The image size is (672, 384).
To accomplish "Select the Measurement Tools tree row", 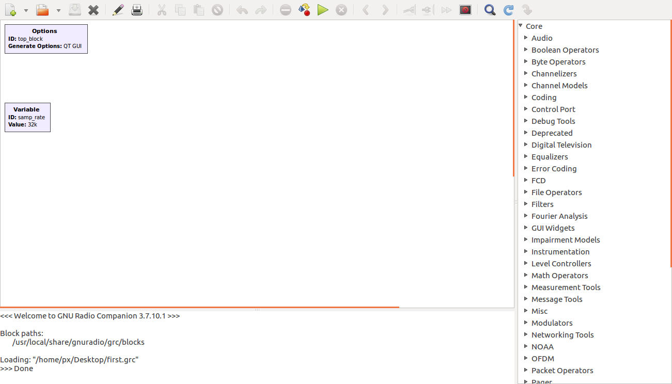I will [x=593, y=287].
